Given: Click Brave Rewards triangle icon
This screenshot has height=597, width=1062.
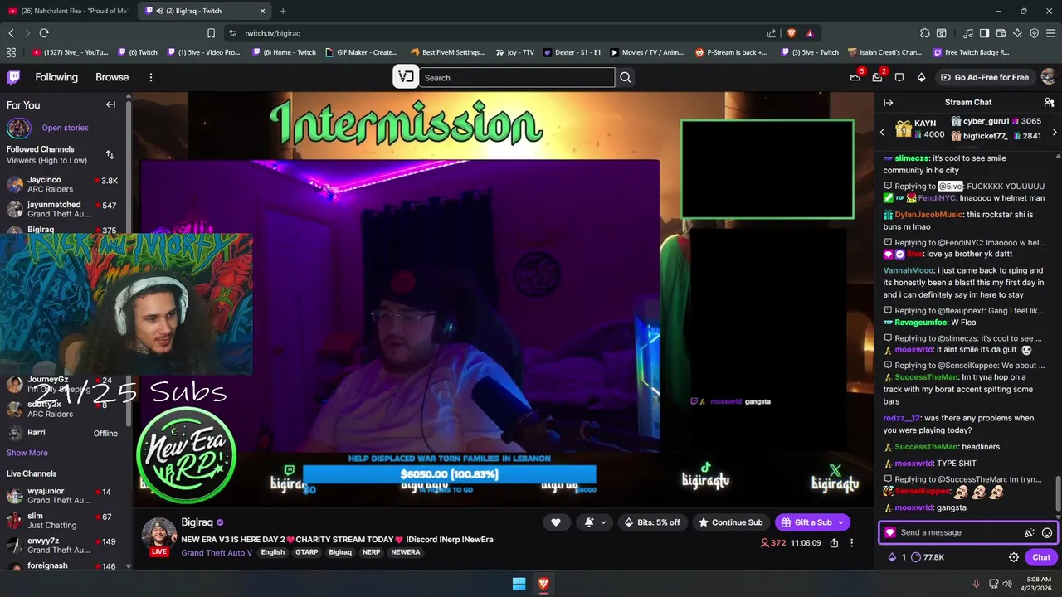Looking at the screenshot, I should (x=810, y=33).
